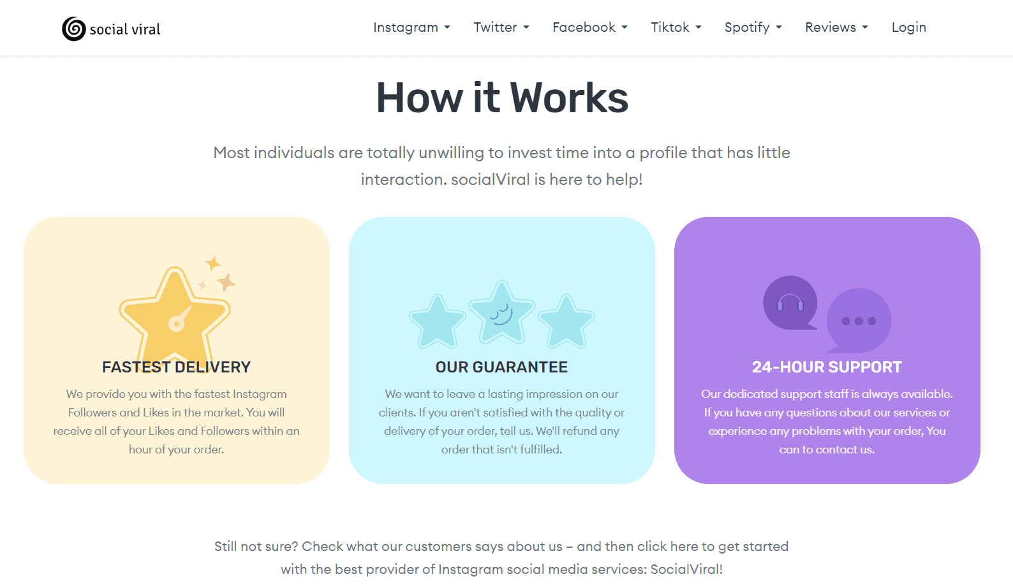Show the Reviews dropdown menu

click(836, 27)
